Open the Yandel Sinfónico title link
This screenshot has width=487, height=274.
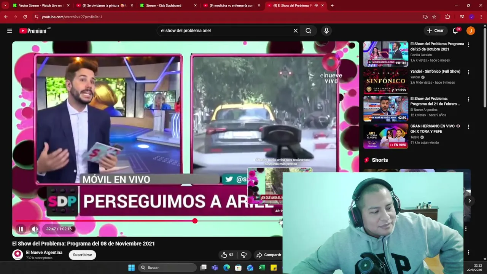[x=435, y=72]
